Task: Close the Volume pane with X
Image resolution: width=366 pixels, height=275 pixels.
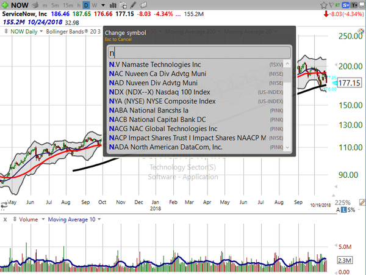Action: coord(5,219)
